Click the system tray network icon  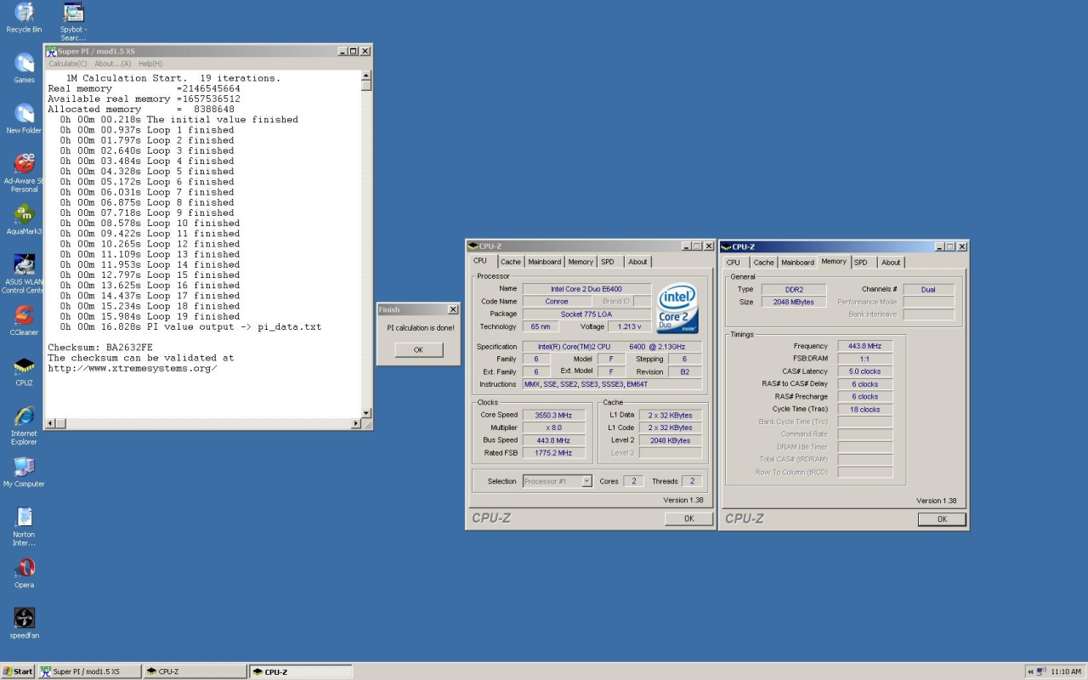1041,671
